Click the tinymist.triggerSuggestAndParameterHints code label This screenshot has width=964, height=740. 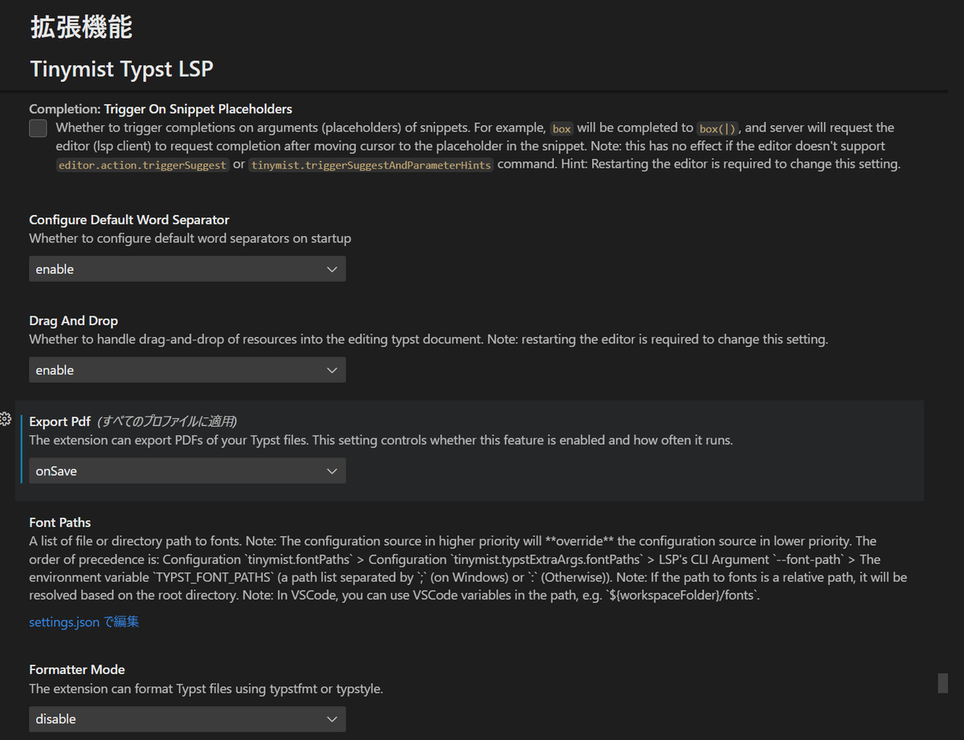pyautogui.click(x=370, y=165)
